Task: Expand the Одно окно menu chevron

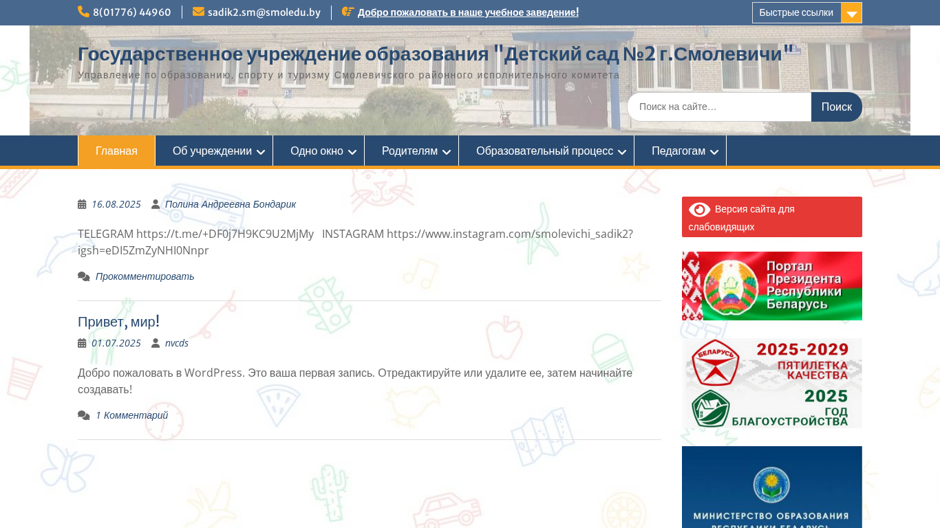Action: tap(352, 152)
